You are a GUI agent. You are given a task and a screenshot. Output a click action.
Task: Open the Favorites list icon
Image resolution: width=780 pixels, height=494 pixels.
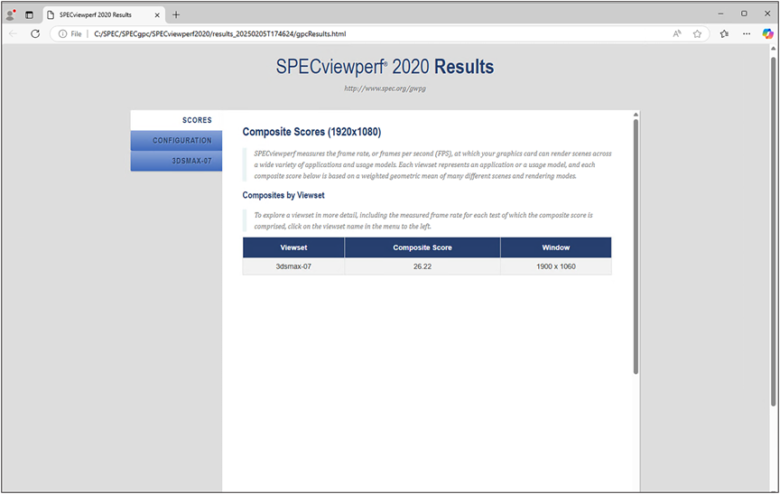(x=724, y=33)
